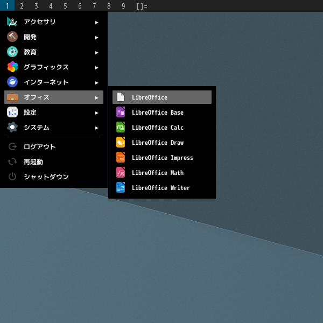Launch LibreOffice Draw
The width and height of the screenshot is (323, 323).
click(162, 142)
